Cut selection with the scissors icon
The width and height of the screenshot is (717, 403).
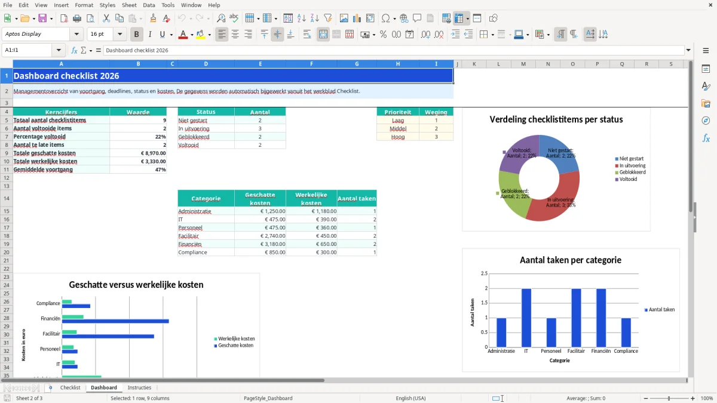coord(106,19)
